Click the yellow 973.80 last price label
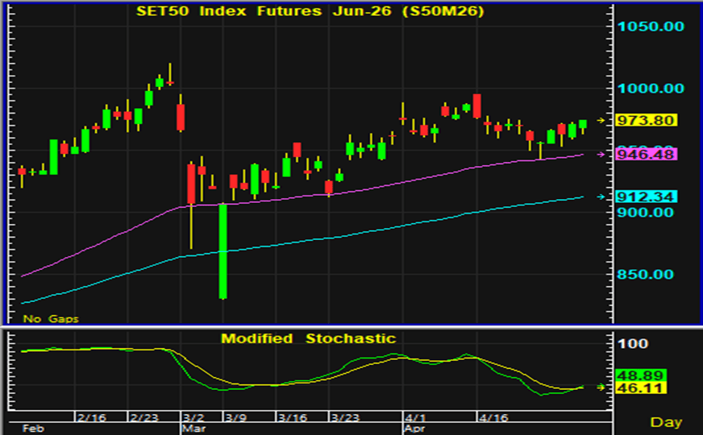The height and width of the screenshot is (435, 703). click(x=646, y=120)
